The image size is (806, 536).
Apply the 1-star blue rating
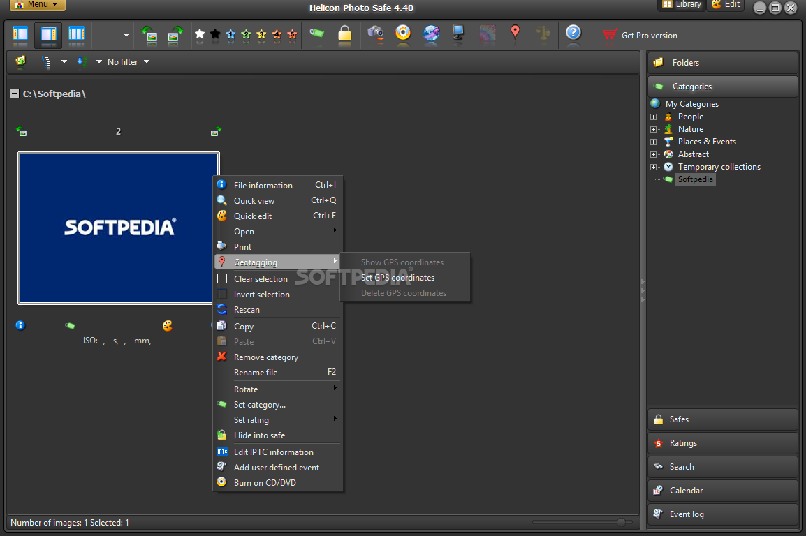pyautogui.click(x=230, y=34)
